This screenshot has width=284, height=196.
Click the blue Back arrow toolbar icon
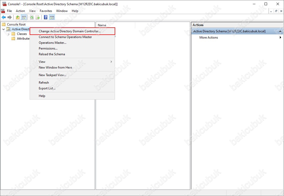(x=4, y=17)
